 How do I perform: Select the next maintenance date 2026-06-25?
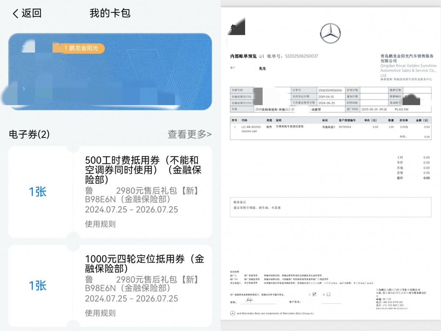pos(326,103)
